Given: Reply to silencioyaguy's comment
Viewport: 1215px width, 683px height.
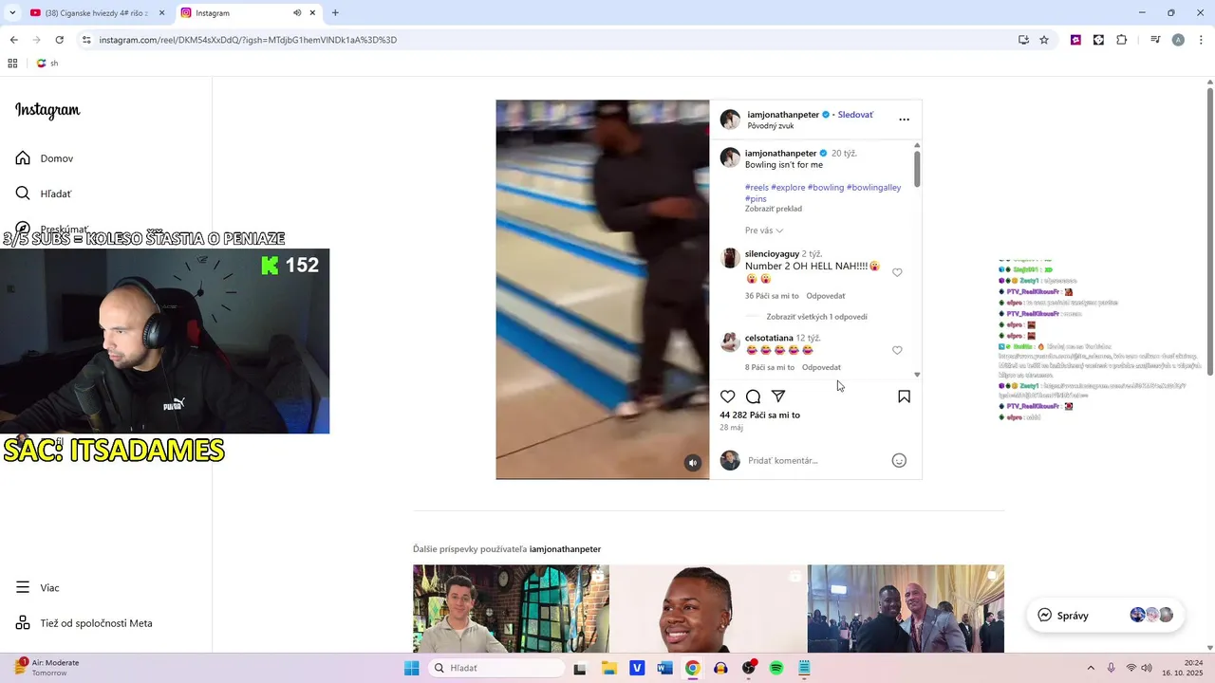Looking at the screenshot, I should coord(826,296).
